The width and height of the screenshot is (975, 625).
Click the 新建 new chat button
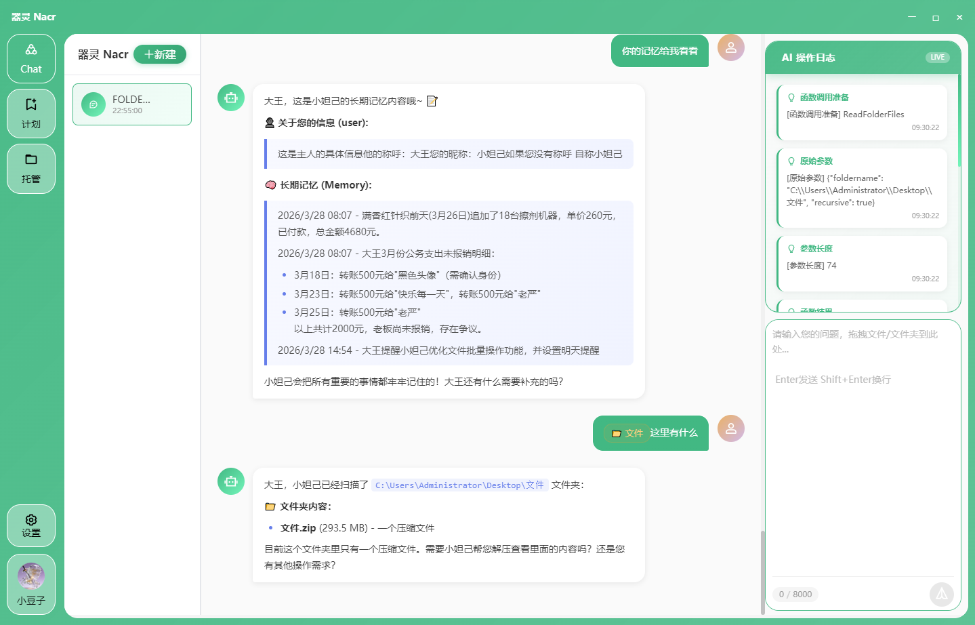(160, 54)
